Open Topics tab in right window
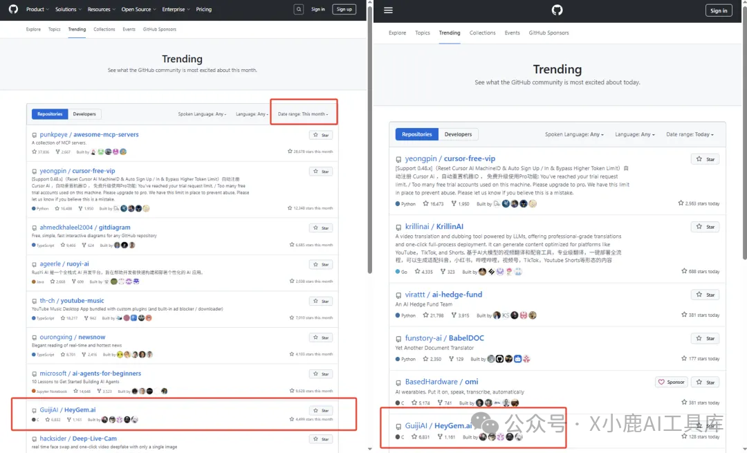The height and width of the screenshot is (453, 747). tap(423, 33)
